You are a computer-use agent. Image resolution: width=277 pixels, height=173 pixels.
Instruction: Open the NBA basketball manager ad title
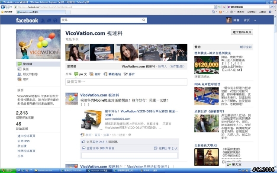coord(207,84)
